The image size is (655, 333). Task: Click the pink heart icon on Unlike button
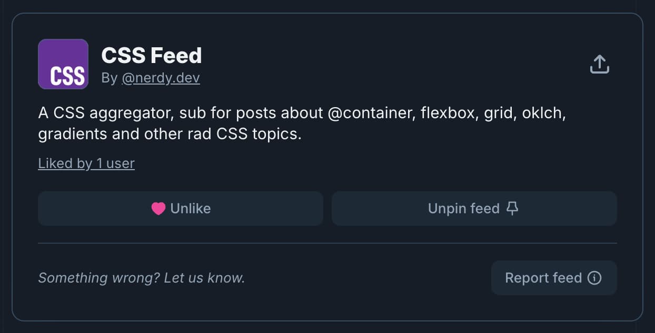point(157,208)
